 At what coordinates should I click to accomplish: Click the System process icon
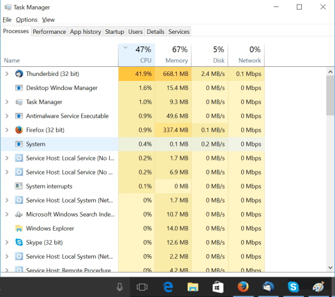pos(19,144)
